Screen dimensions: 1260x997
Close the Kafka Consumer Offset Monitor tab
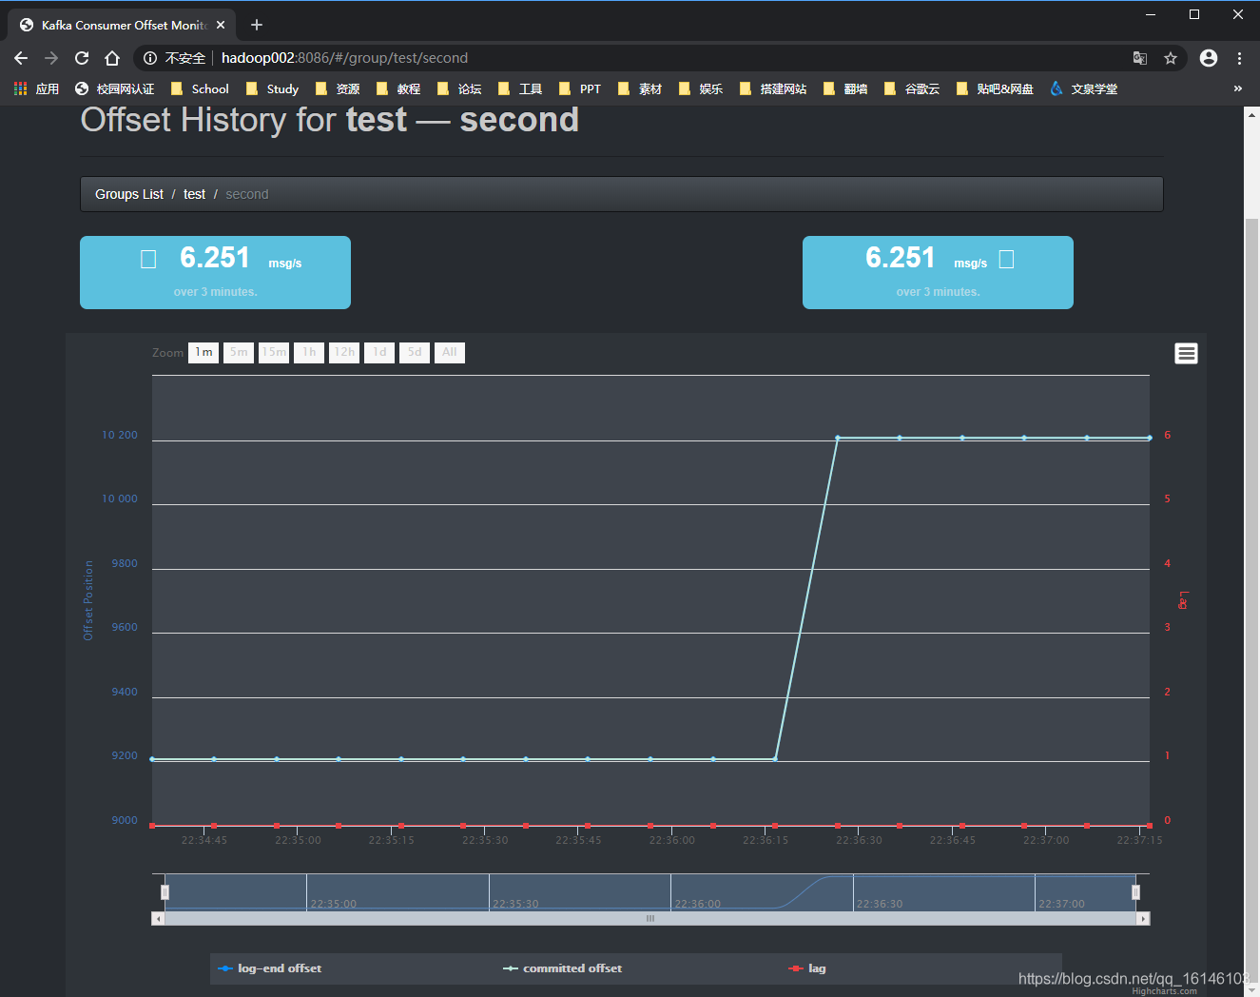click(222, 25)
